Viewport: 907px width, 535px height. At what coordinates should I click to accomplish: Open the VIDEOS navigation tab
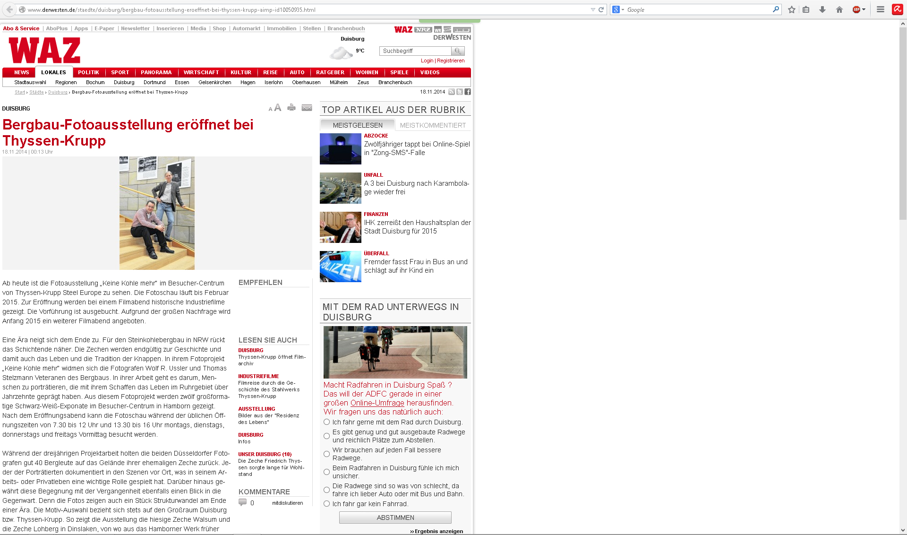(x=430, y=72)
